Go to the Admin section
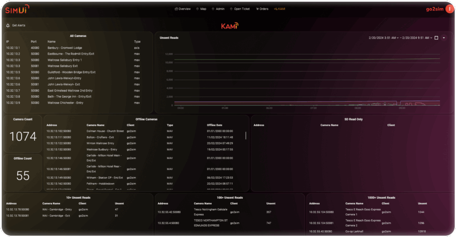 click(218, 9)
